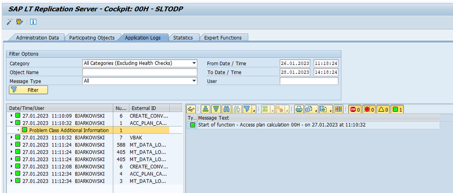Click the Filter Options group title
This screenshot has width=453, height=193.
click(24, 54)
